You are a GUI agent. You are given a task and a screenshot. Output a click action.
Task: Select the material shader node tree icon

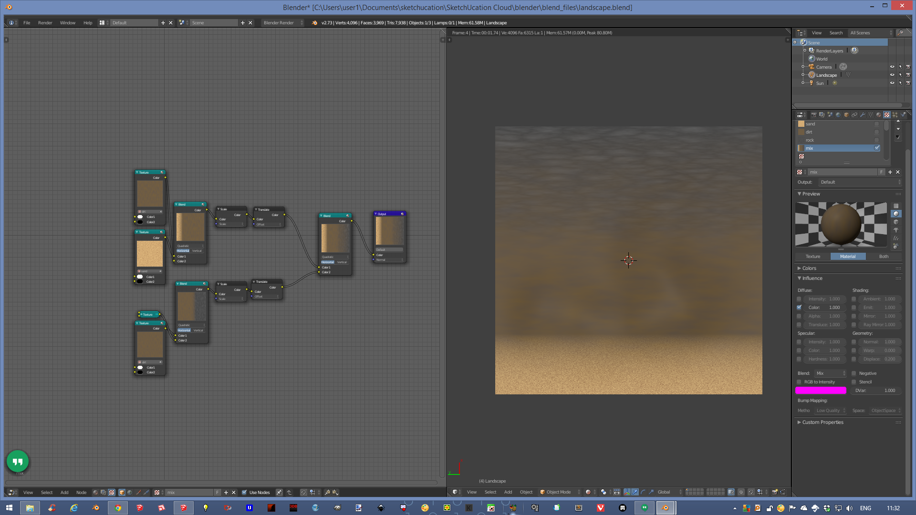[95, 492]
